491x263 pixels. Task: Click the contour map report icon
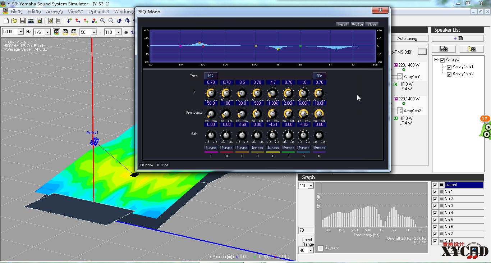[39, 21]
